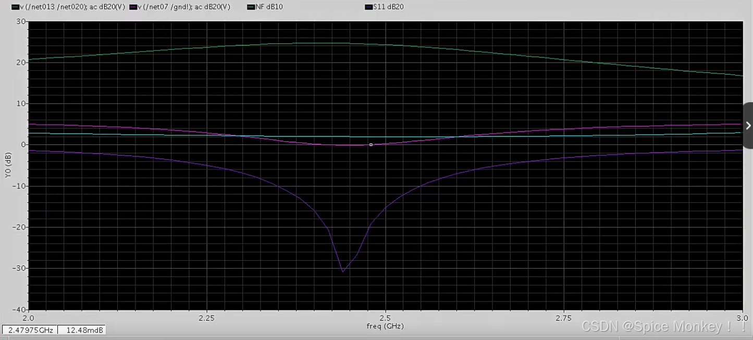This screenshot has width=753, height=340.
Task: Click the color swatch beside S11 dB20
Action: pos(369,7)
